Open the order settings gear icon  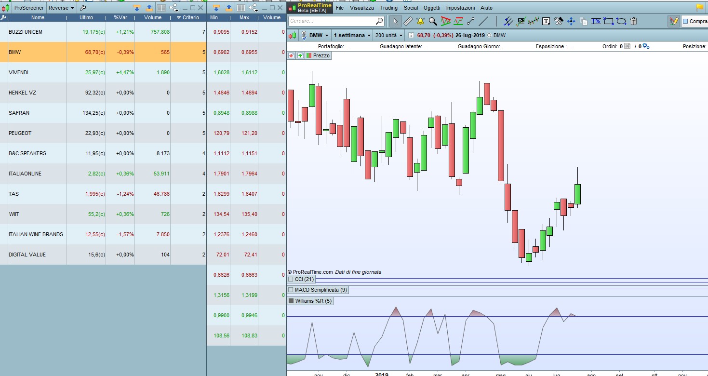coord(646,46)
